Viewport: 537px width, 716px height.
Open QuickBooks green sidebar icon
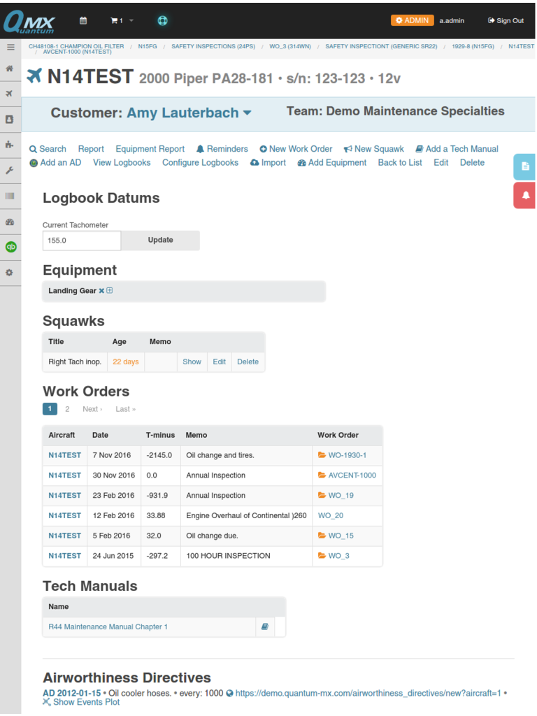pyautogui.click(x=10, y=247)
